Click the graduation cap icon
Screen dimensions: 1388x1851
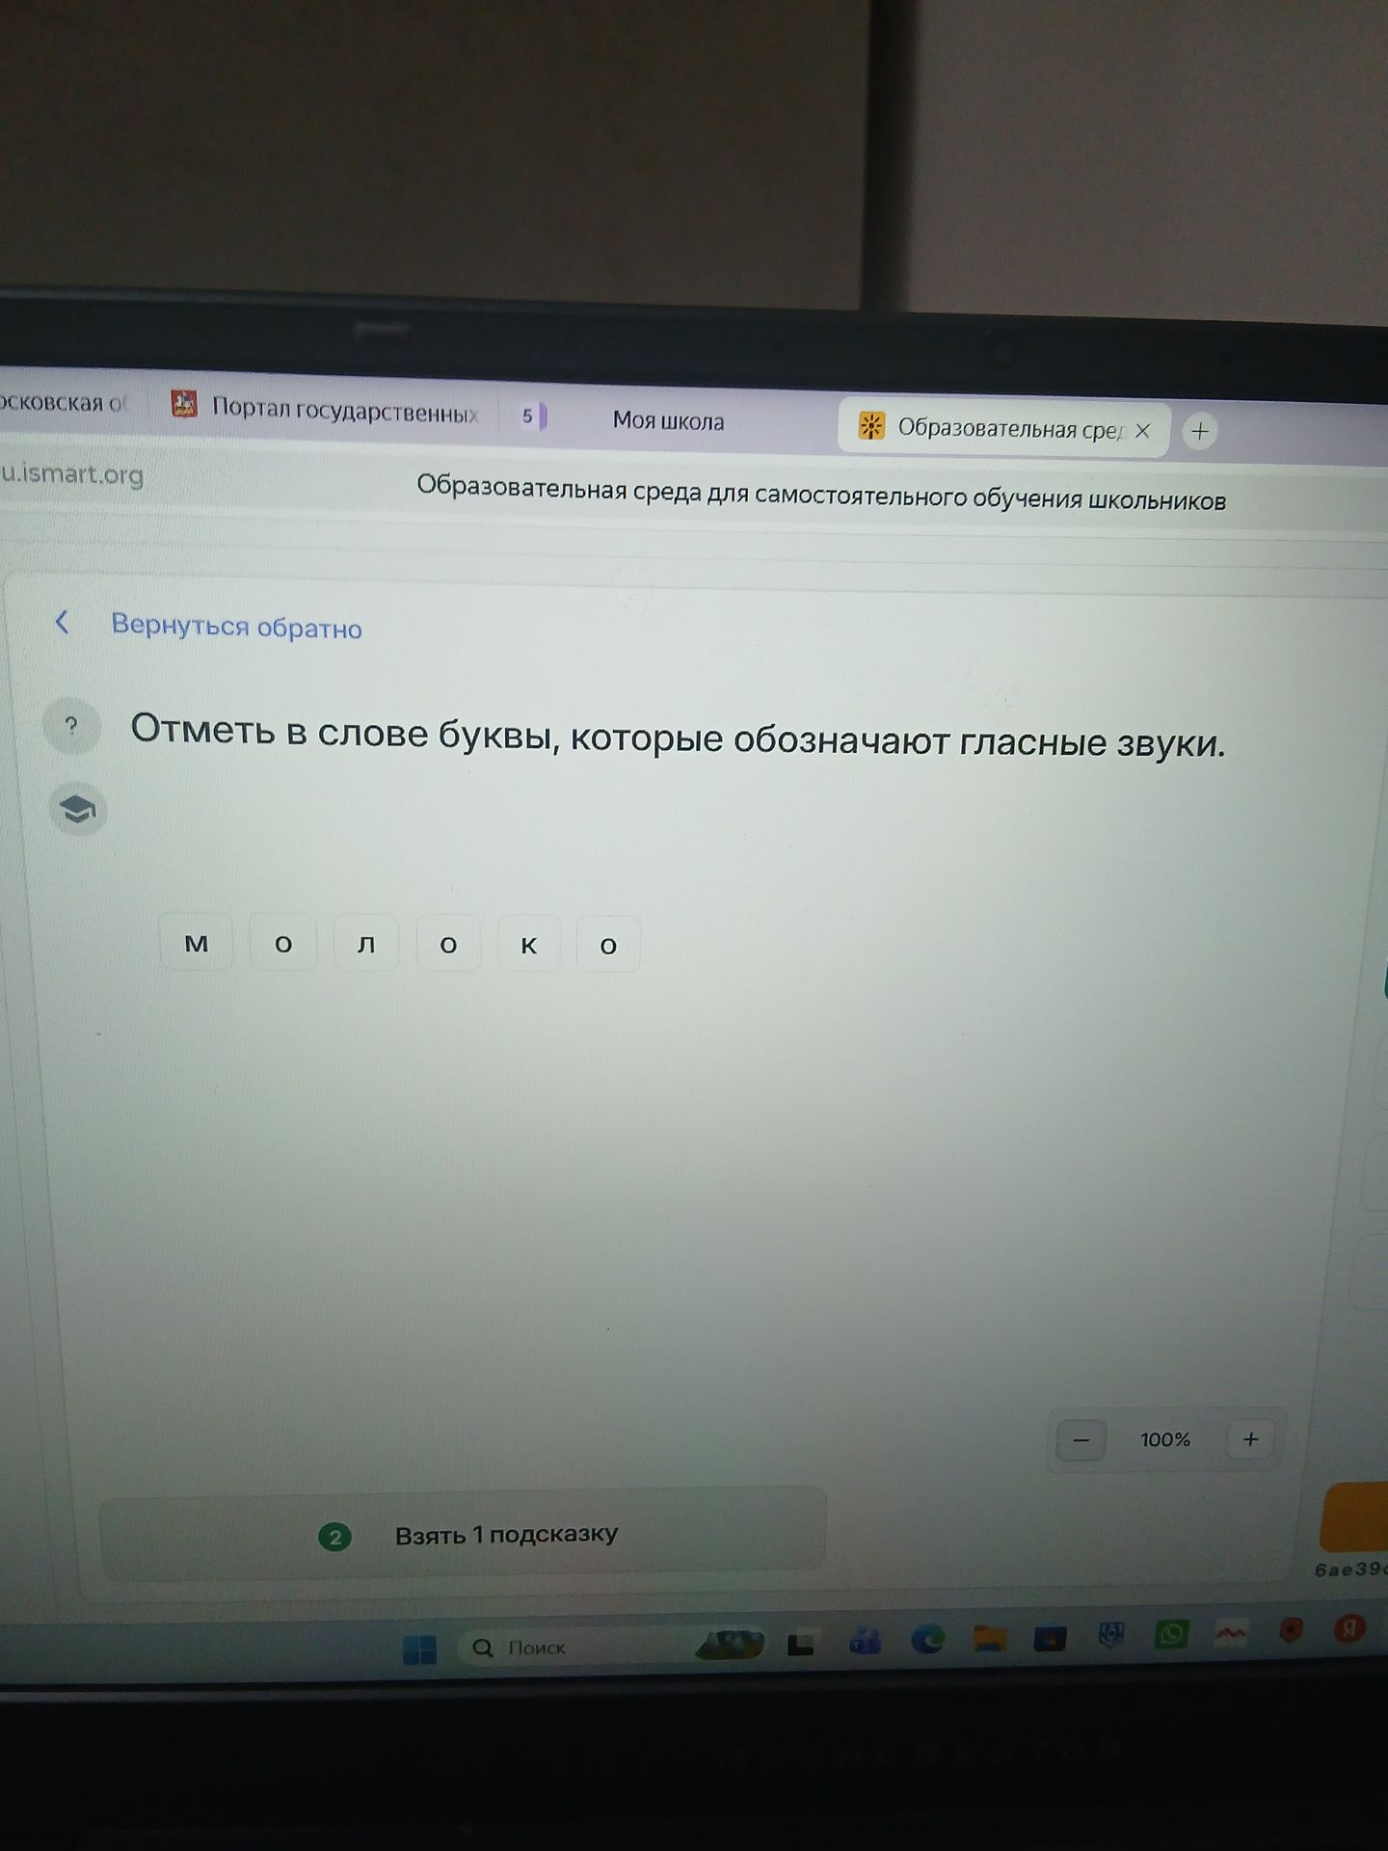77,810
